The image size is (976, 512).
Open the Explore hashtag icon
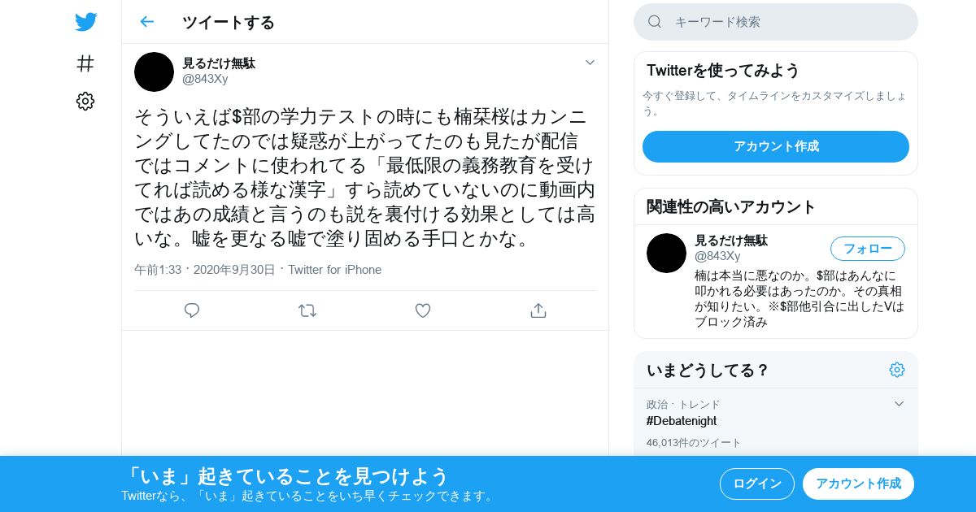tap(85, 63)
